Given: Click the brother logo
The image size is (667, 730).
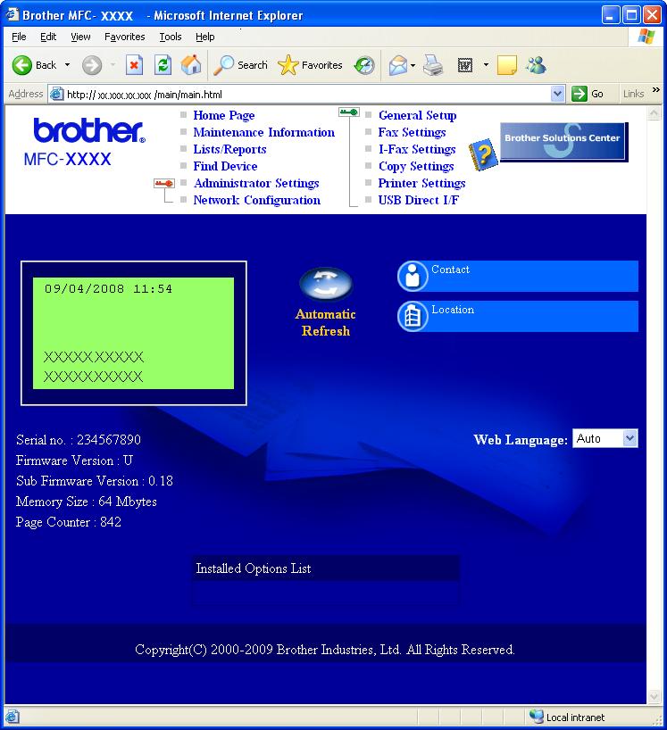Looking at the screenshot, I should [89, 130].
